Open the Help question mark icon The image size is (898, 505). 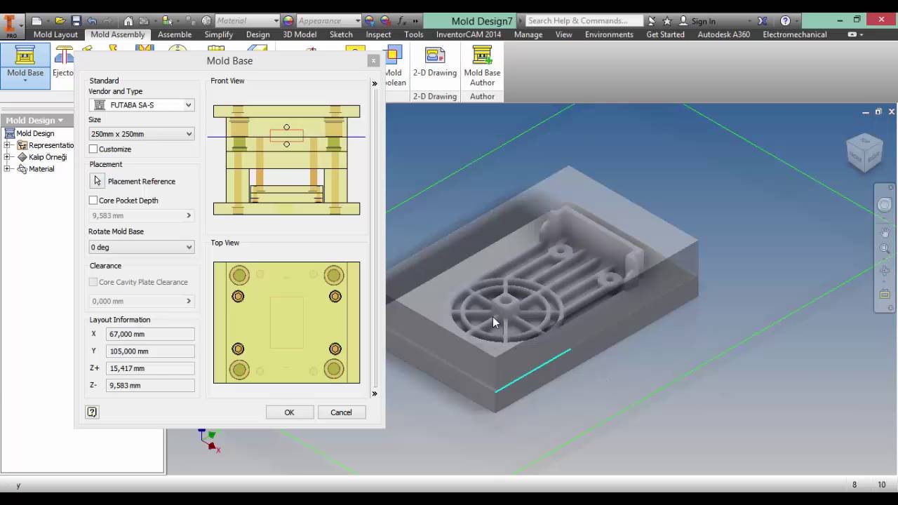pyautogui.click(x=785, y=21)
